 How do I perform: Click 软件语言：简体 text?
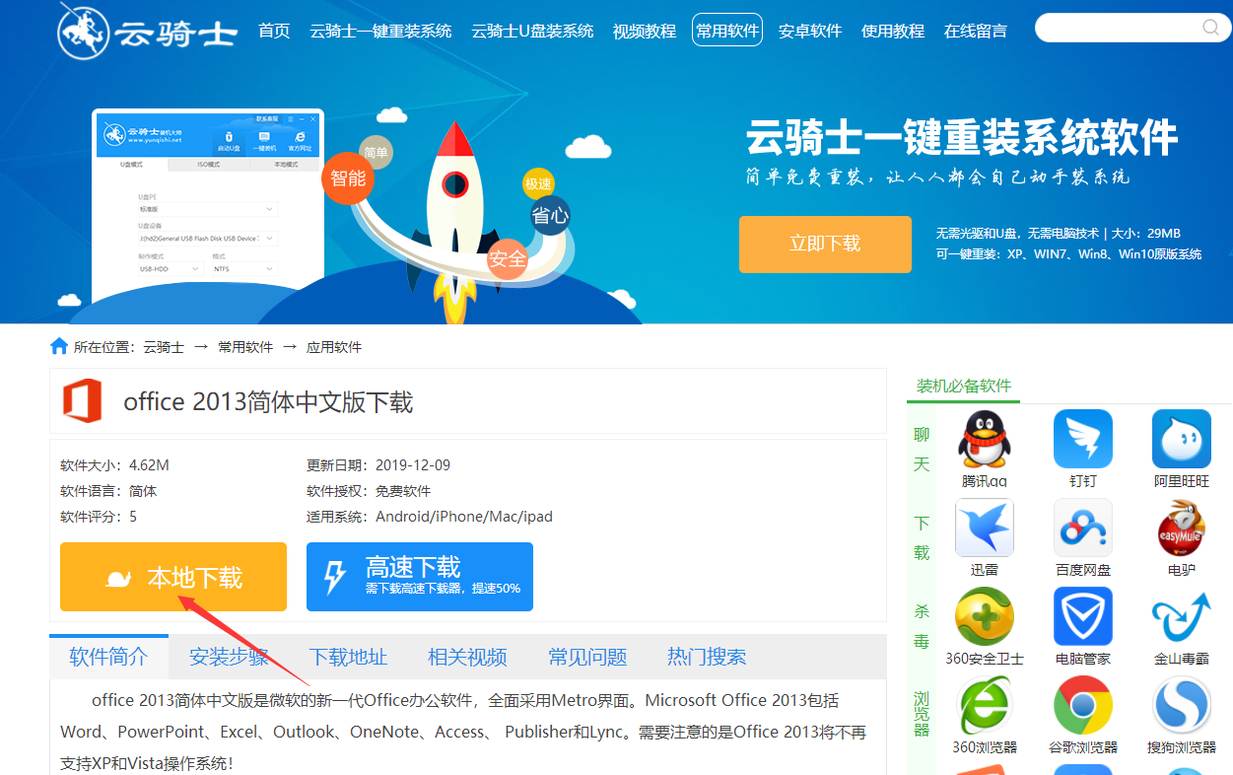(x=108, y=491)
